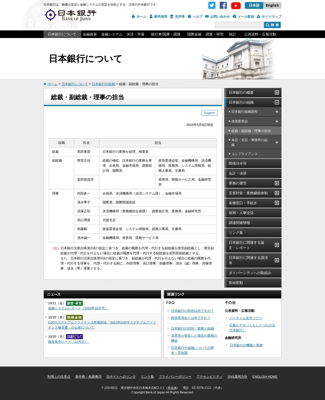Image resolution: width=325 pixels, height=400 pixels.
Task: Click the 検索 search button
Action: pyautogui.click(x=272, y=25)
